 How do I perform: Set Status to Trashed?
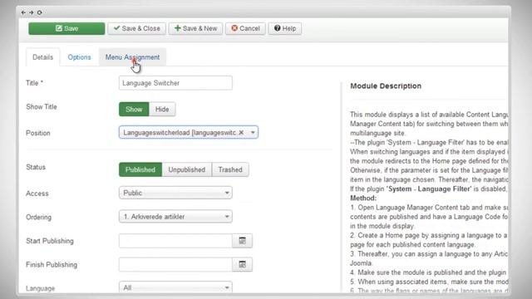[x=230, y=169]
